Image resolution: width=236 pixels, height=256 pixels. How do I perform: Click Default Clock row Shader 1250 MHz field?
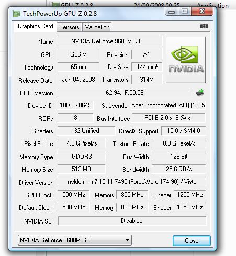tap(190, 207)
